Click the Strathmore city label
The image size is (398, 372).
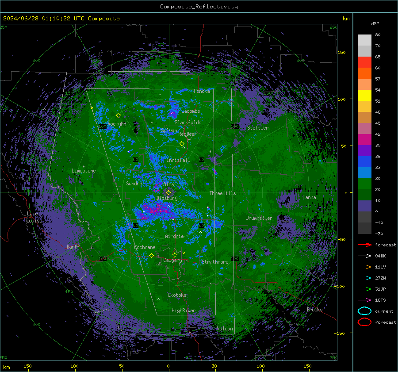[x=215, y=262]
